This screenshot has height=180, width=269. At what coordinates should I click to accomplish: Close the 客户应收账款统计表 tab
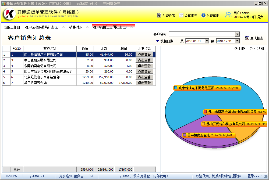[x=63, y=27]
